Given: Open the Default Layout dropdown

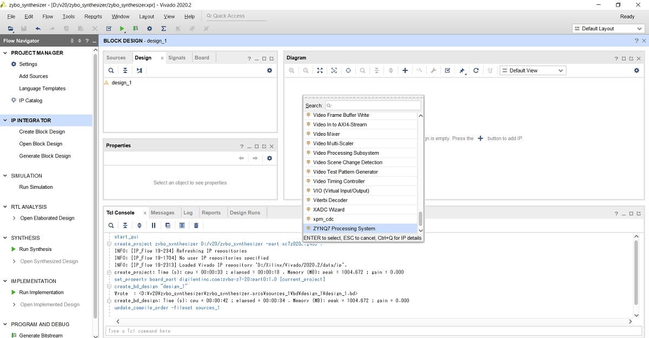Looking at the screenshot, I should (x=608, y=29).
